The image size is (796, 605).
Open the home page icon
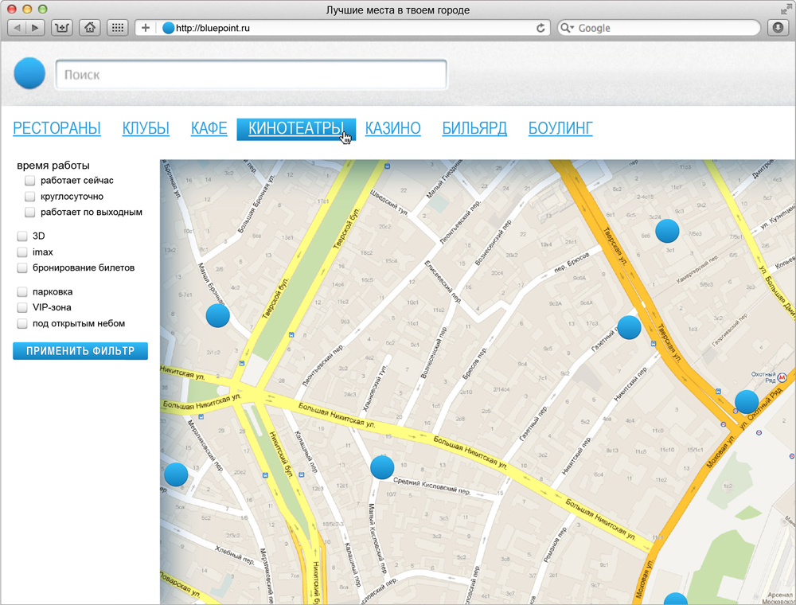[90, 28]
